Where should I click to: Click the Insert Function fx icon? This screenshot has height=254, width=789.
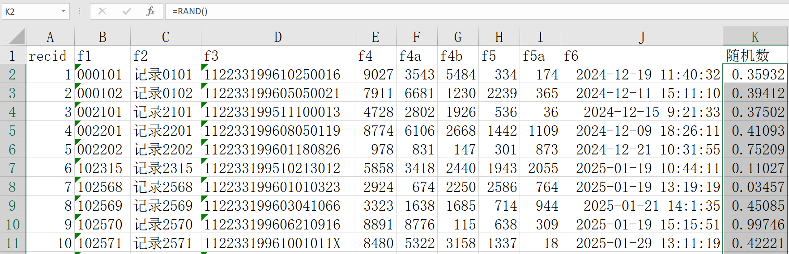pyautogui.click(x=150, y=11)
